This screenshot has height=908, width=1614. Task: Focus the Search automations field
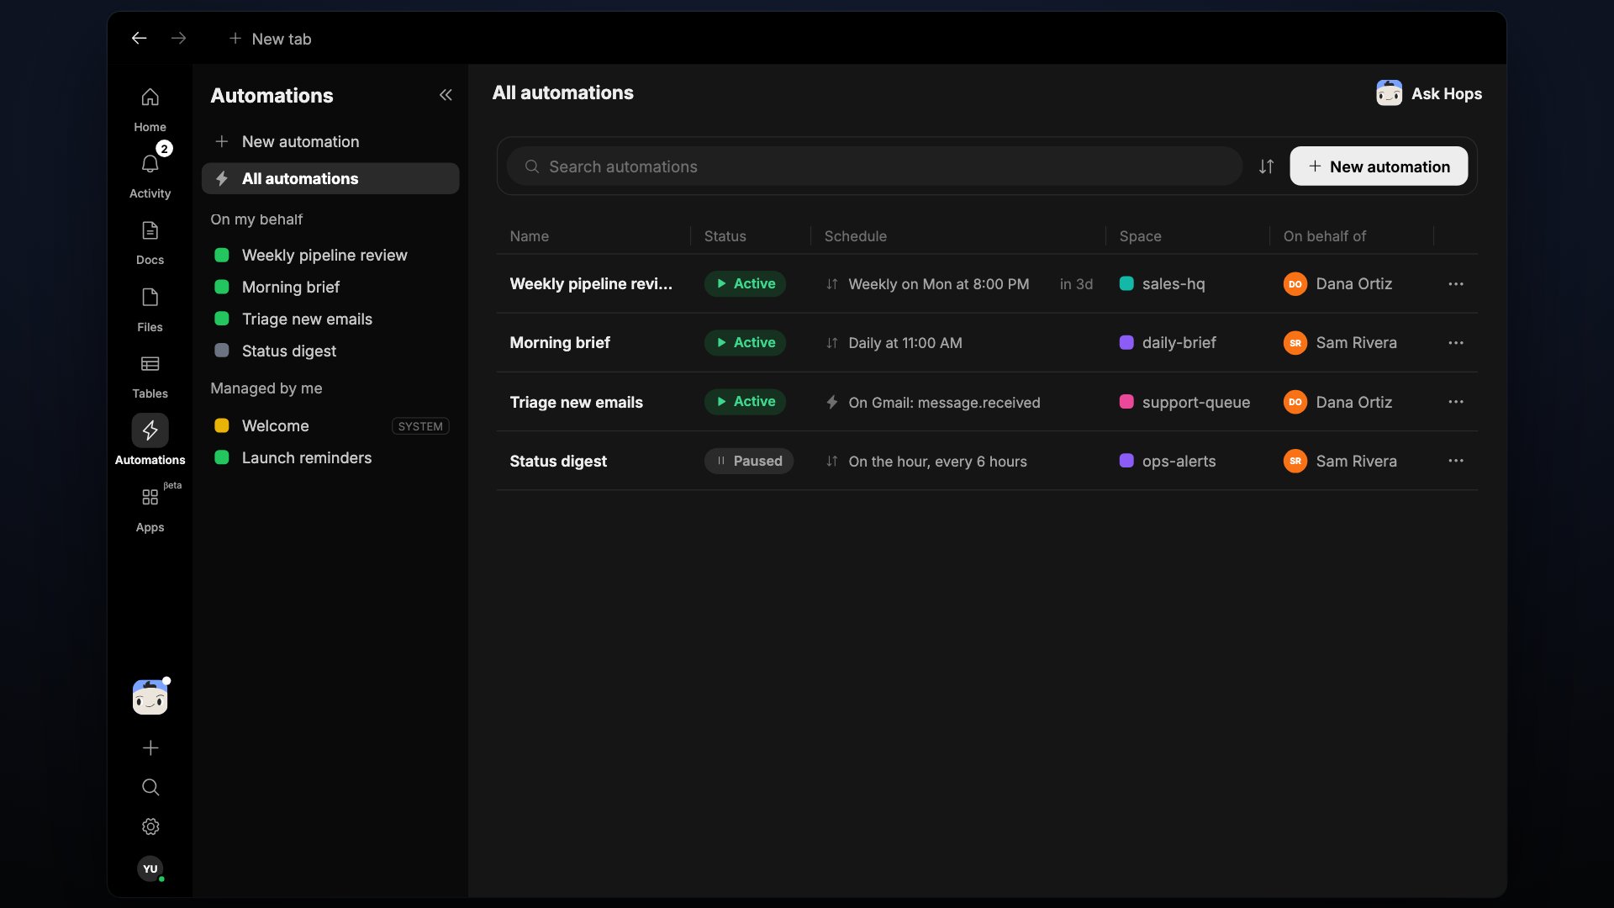[874, 166]
